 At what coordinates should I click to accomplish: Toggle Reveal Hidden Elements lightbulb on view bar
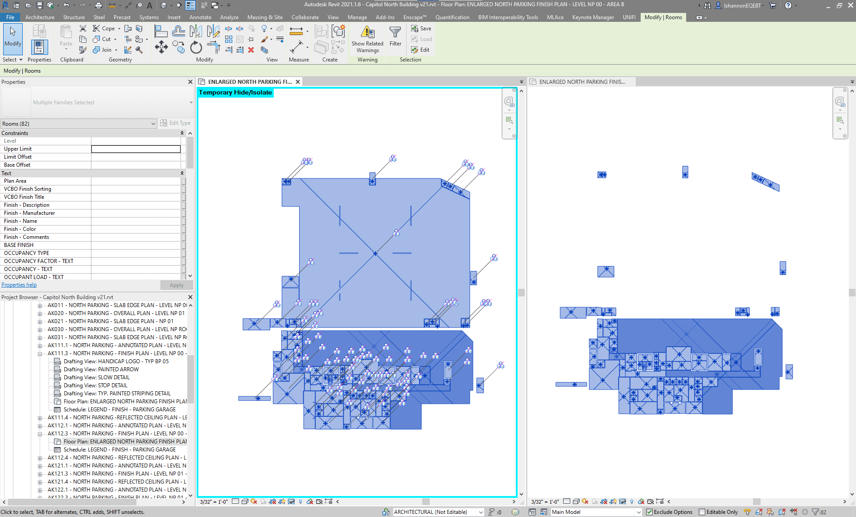click(x=300, y=501)
